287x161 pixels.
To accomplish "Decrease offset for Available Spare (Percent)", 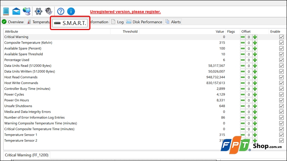I will [243, 49].
